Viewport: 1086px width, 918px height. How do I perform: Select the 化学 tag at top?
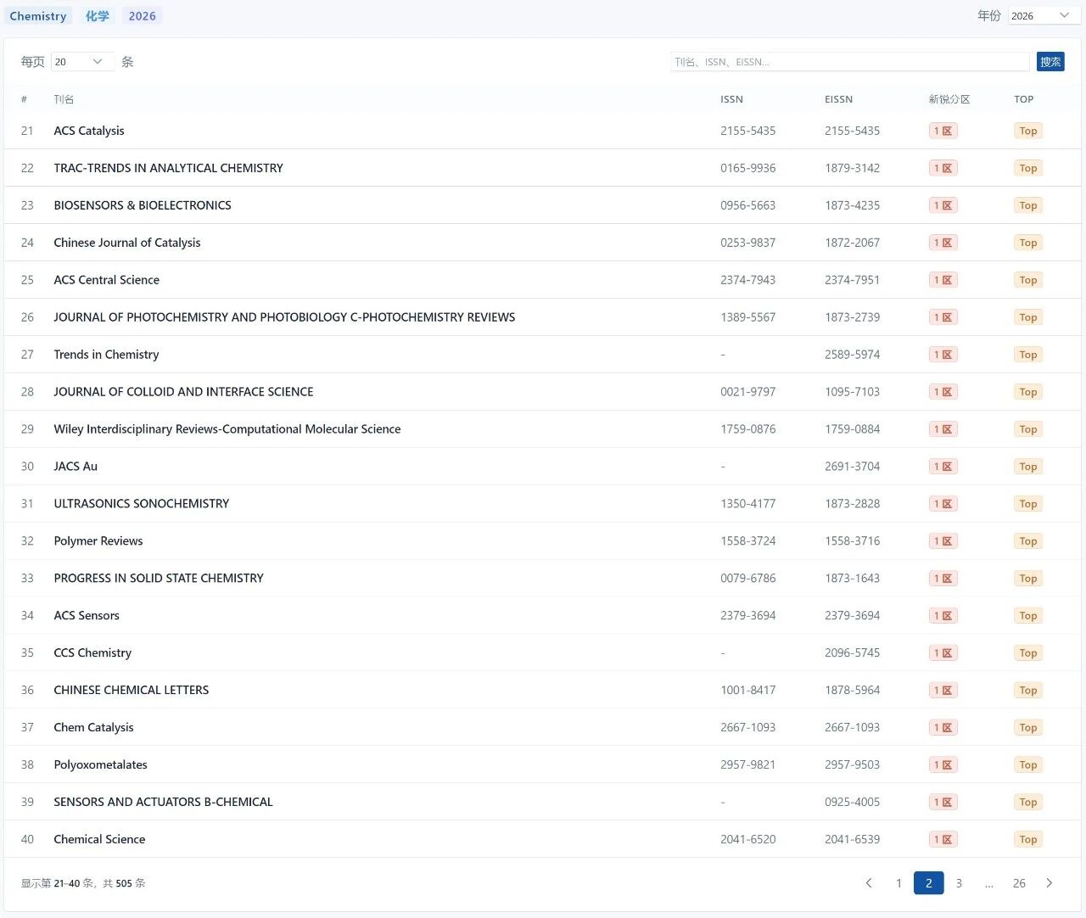coord(98,16)
